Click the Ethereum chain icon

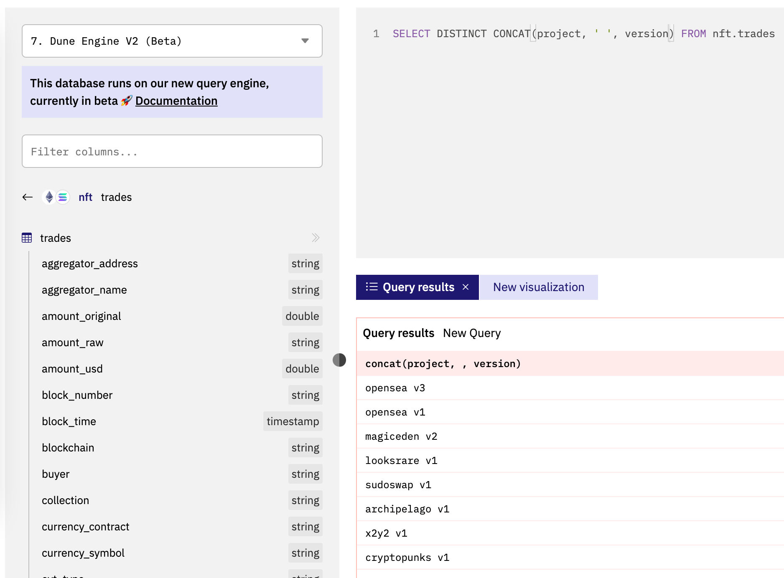pos(49,197)
